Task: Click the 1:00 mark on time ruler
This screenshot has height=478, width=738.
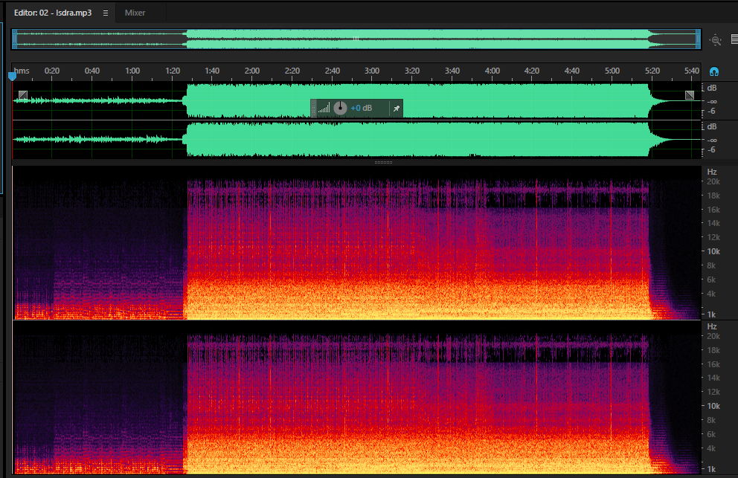Action: (132, 71)
